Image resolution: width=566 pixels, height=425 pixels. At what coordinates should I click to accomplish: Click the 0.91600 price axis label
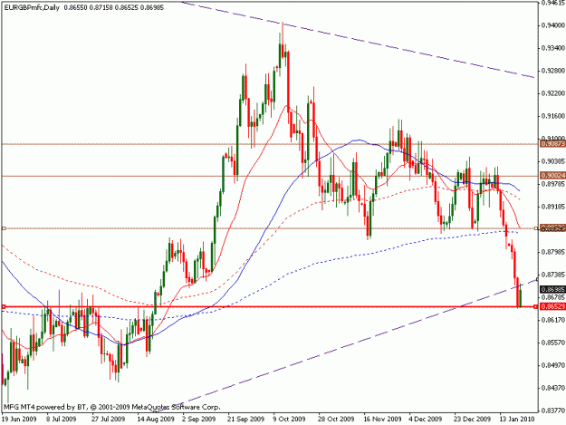[553, 116]
